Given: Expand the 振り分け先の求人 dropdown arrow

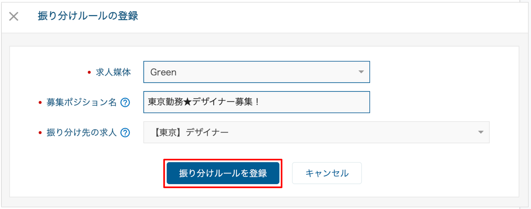Looking at the screenshot, I should tap(481, 132).
